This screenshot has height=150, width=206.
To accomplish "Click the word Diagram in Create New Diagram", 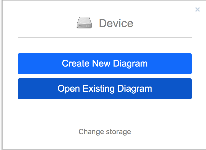I will (130, 64).
